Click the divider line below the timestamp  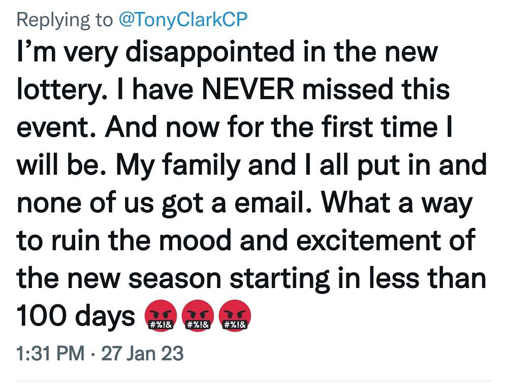[x=254, y=381]
